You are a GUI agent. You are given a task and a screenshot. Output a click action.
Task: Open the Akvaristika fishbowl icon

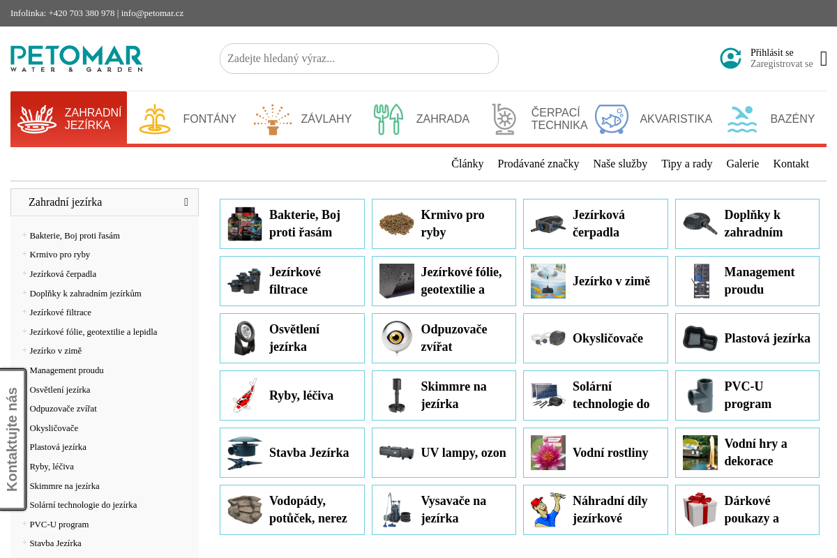click(611, 119)
